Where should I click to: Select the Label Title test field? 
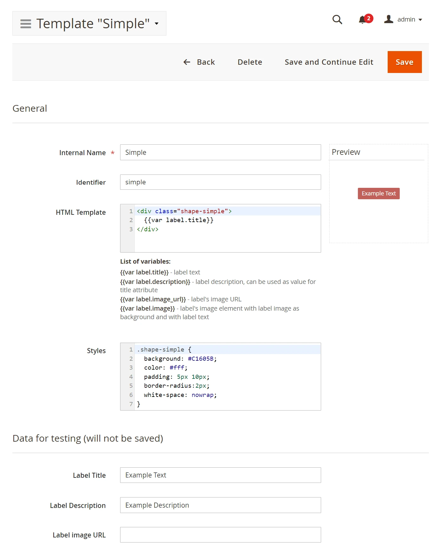pyautogui.click(x=220, y=475)
